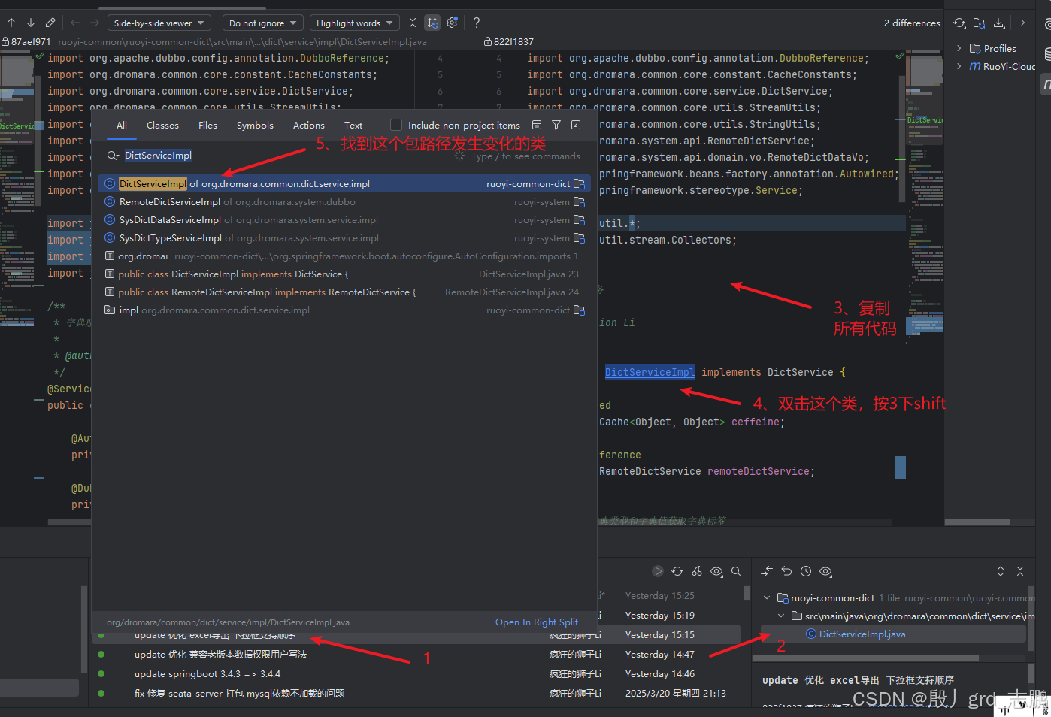
Task: Click the history clock icon in changes panel
Action: point(806,571)
